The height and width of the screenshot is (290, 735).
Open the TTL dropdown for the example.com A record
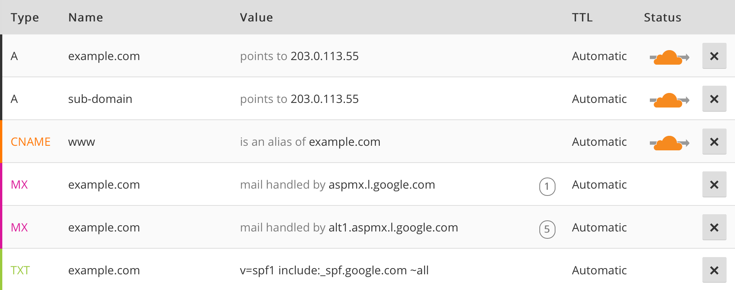(599, 56)
